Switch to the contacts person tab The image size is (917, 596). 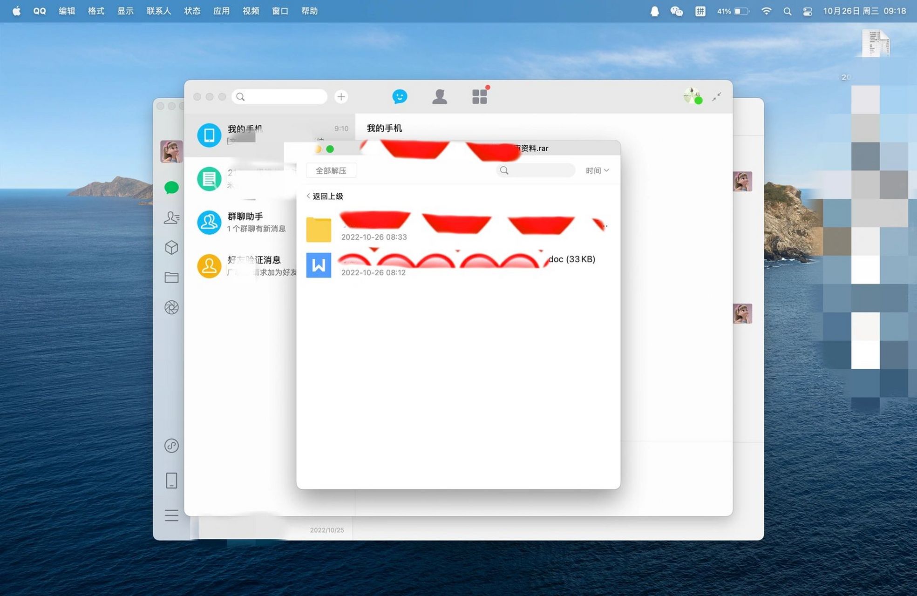(439, 96)
